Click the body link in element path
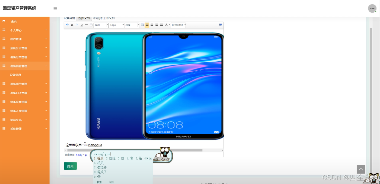 tap(79, 155)
